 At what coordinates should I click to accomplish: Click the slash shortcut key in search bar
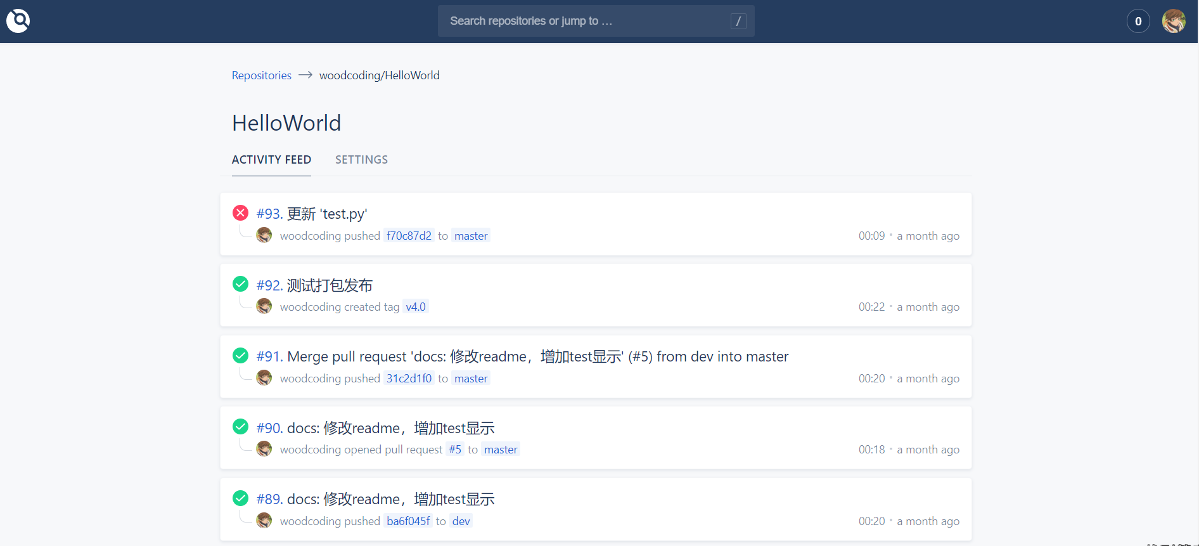click(x=738, y=22)
